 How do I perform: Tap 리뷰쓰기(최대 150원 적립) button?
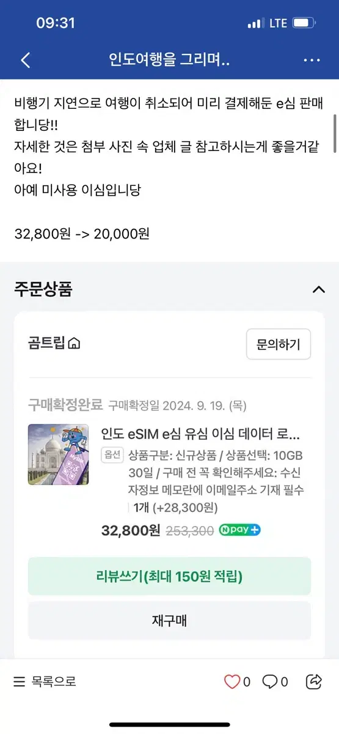point(169,576)
